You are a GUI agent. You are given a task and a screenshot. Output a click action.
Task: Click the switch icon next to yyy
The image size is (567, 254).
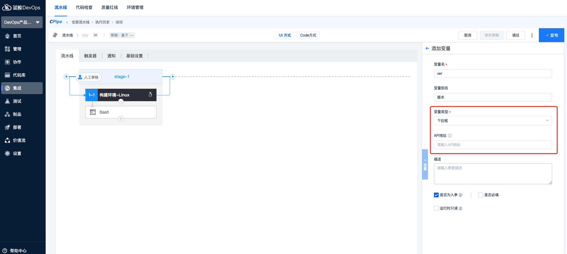(95, 35)
